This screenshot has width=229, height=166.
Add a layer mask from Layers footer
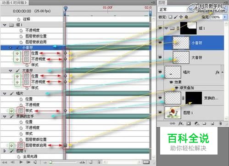tap(189, 123)
